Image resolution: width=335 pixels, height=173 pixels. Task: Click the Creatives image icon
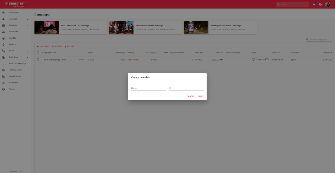tap(3, 25)
